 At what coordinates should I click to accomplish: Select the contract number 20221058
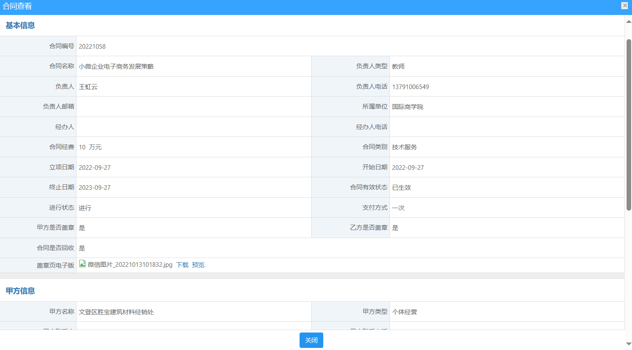92,47
